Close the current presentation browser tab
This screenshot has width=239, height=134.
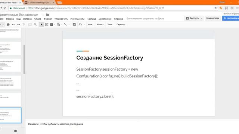pos(20,3)
